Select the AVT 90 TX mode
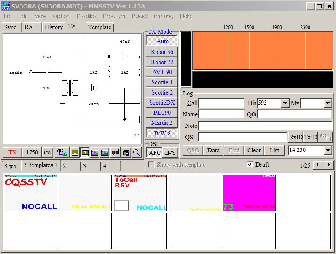 162,72
